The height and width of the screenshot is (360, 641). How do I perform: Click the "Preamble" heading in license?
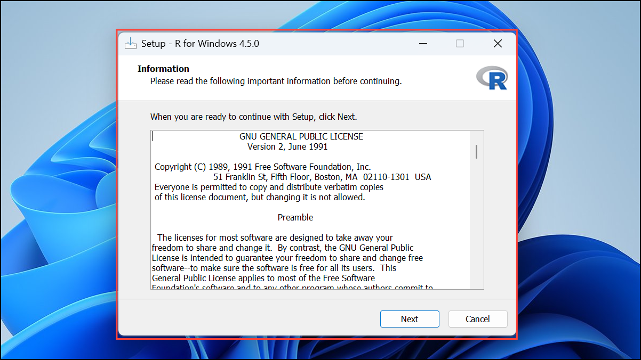point(295,217)
